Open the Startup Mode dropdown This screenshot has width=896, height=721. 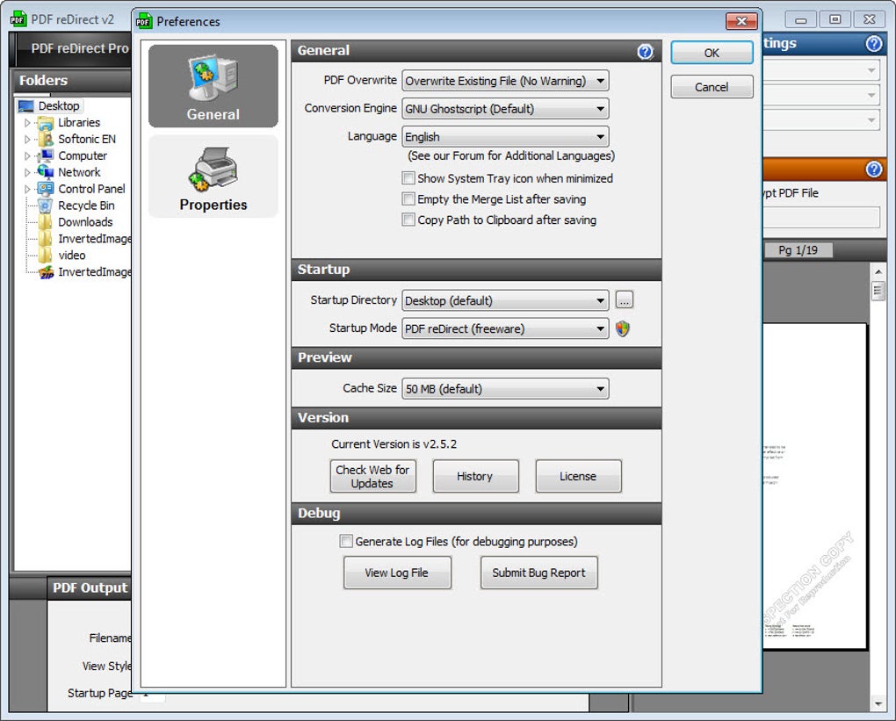[505, 328]
